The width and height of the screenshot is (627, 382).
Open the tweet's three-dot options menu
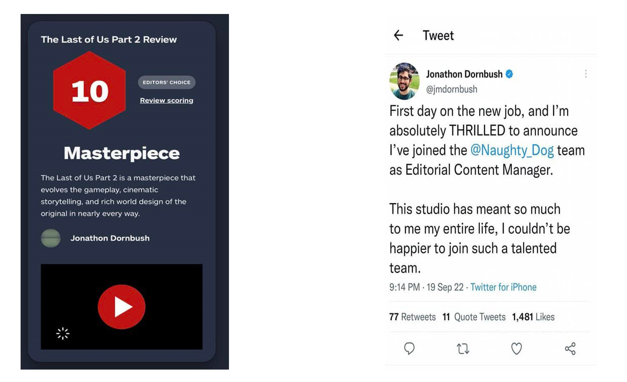[586, 74]
